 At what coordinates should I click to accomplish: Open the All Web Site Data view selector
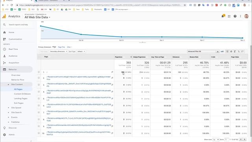point(37,17)
